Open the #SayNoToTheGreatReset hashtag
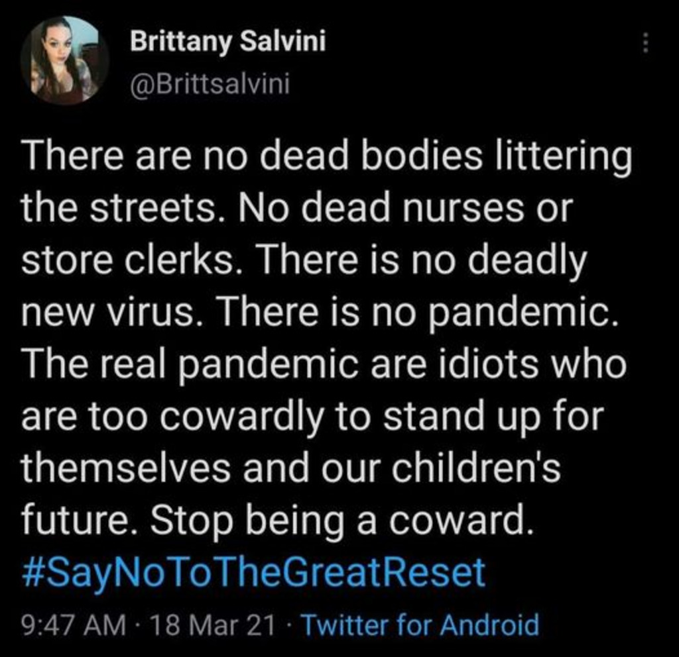The height and width of the screenshot is (657, 679). pos(253,573)
